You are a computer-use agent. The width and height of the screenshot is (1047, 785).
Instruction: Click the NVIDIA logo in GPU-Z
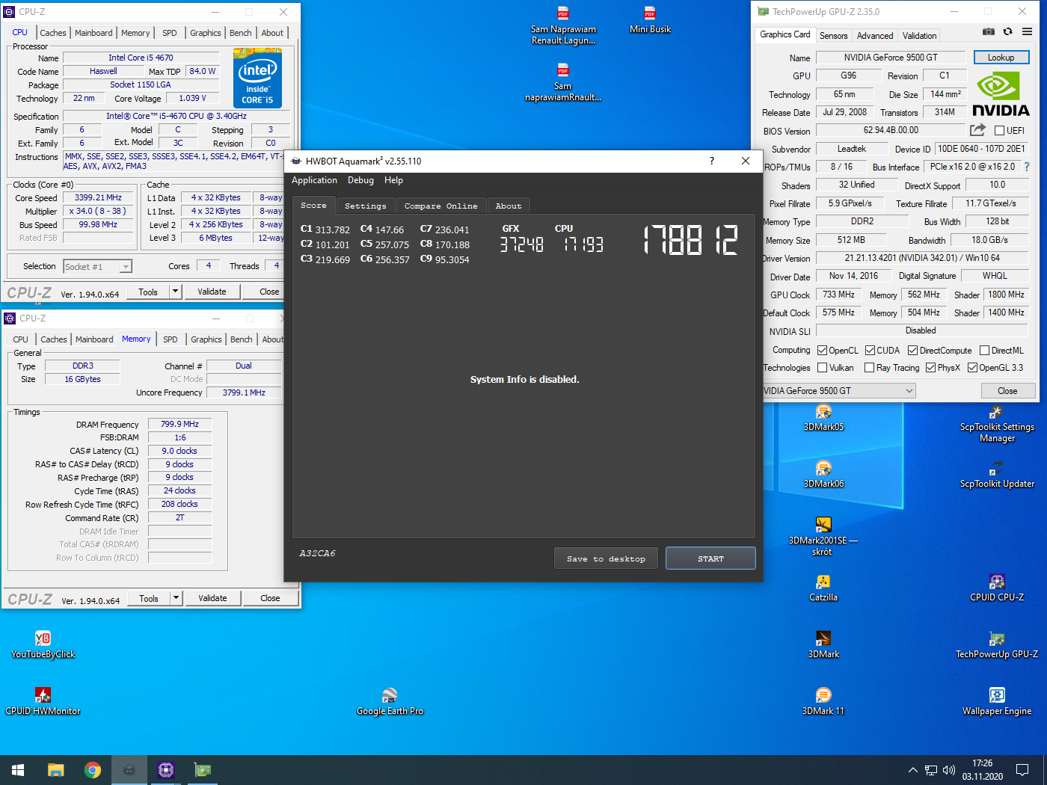click(x=1001, y=93)
